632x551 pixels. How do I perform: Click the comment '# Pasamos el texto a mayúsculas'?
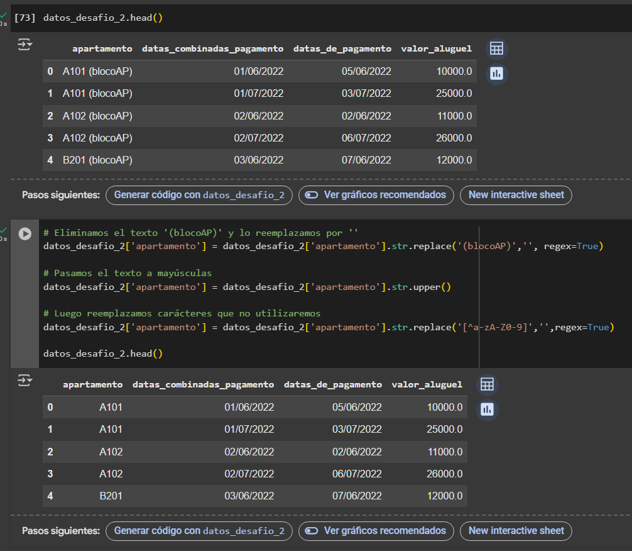click(128, 273)
